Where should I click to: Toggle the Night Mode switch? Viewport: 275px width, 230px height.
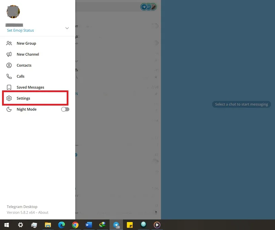65,109
